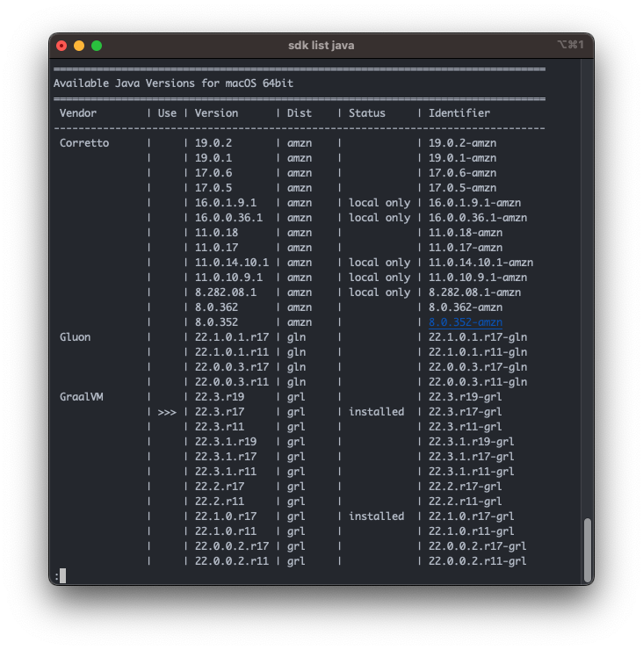This screenshot has height=650, width=643.
Task: Click the red close window button
Action: (x=61, y=46)
